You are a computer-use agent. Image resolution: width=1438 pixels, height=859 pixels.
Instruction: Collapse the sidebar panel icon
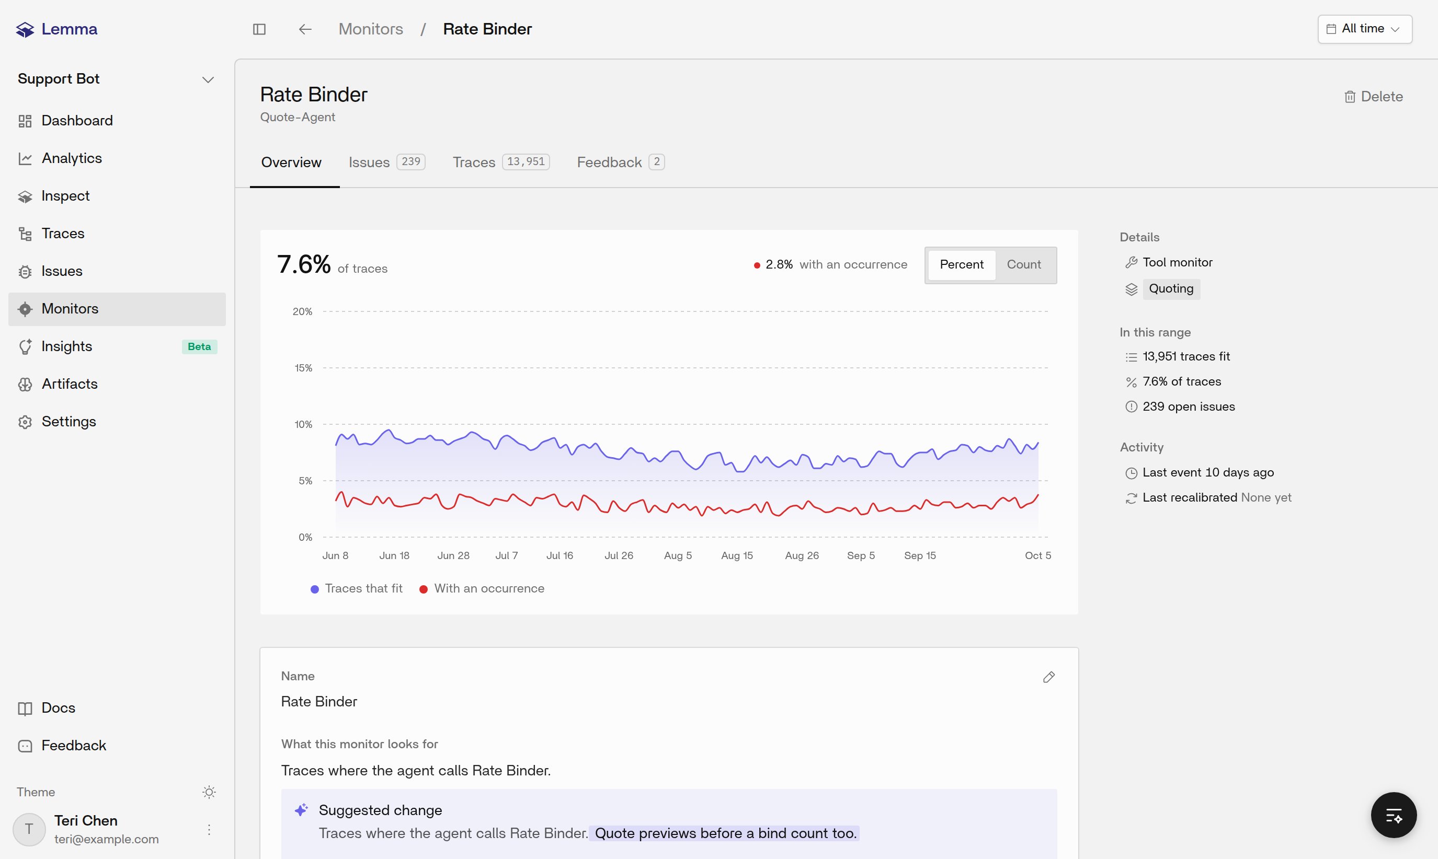[259, 29]
